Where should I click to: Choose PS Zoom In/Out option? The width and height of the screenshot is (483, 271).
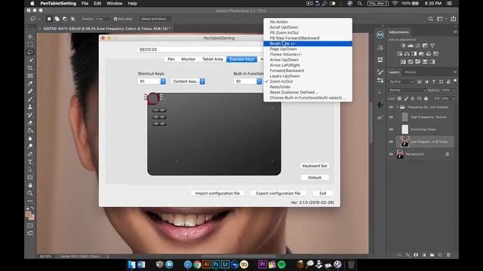click(x=308, y=32)
